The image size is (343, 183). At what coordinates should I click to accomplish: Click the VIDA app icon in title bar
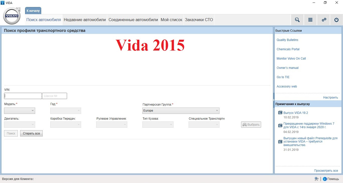(3, 3)
